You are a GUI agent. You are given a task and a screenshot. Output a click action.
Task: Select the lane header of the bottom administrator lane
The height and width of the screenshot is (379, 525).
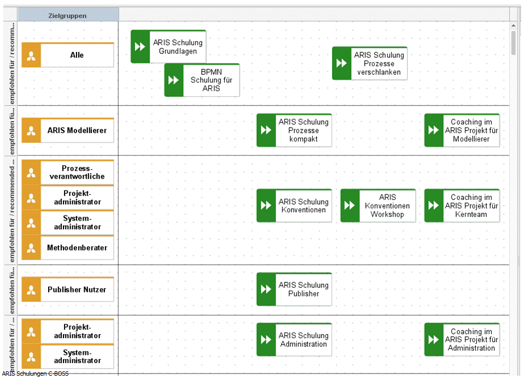11,345
